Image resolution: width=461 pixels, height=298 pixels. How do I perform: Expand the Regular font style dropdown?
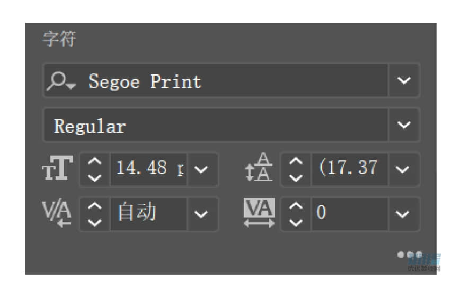404,125
